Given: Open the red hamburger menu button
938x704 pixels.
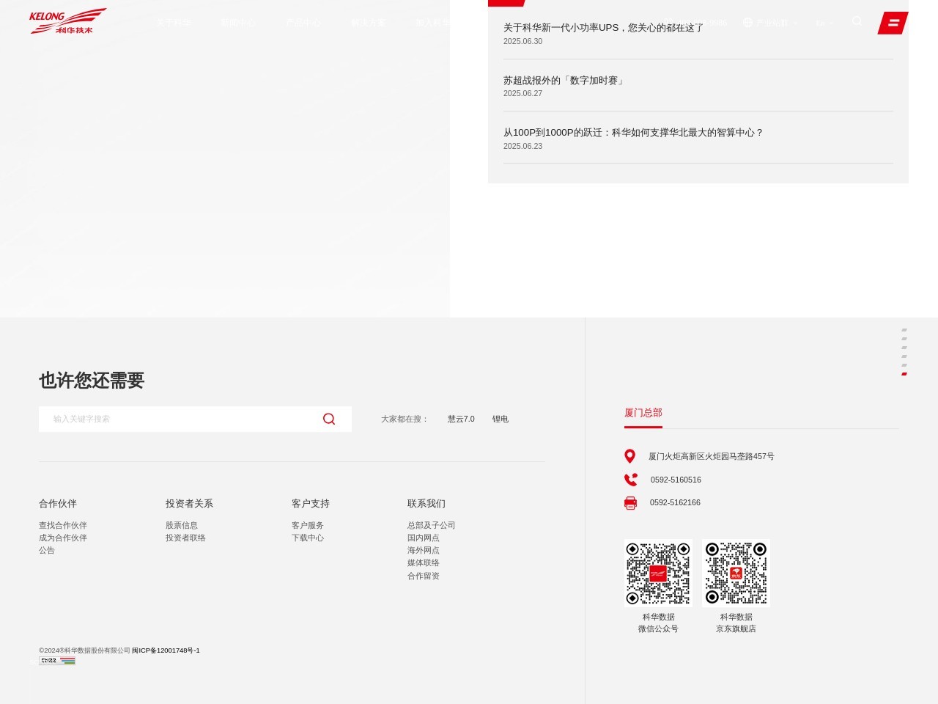Looking at the screenshot, I should click(893, 23).
